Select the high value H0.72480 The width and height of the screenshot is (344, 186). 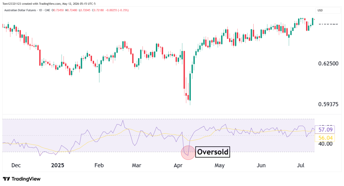71,10
